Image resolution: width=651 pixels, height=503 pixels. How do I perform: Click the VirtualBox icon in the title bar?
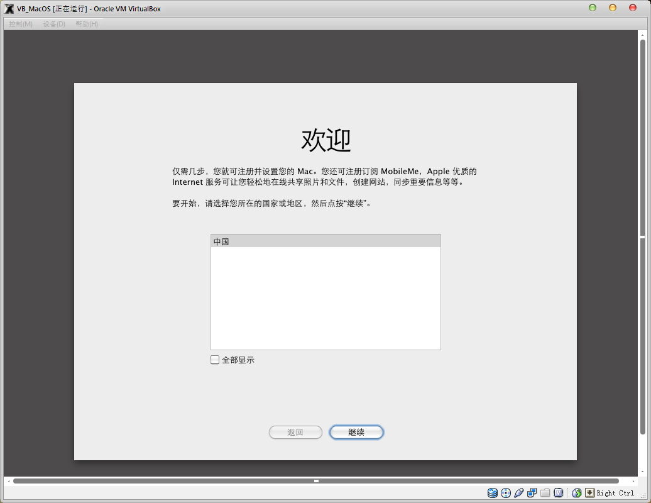[9, 8]
